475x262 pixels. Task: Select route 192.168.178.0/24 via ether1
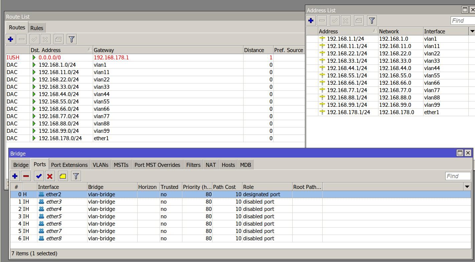pos(155,138)
